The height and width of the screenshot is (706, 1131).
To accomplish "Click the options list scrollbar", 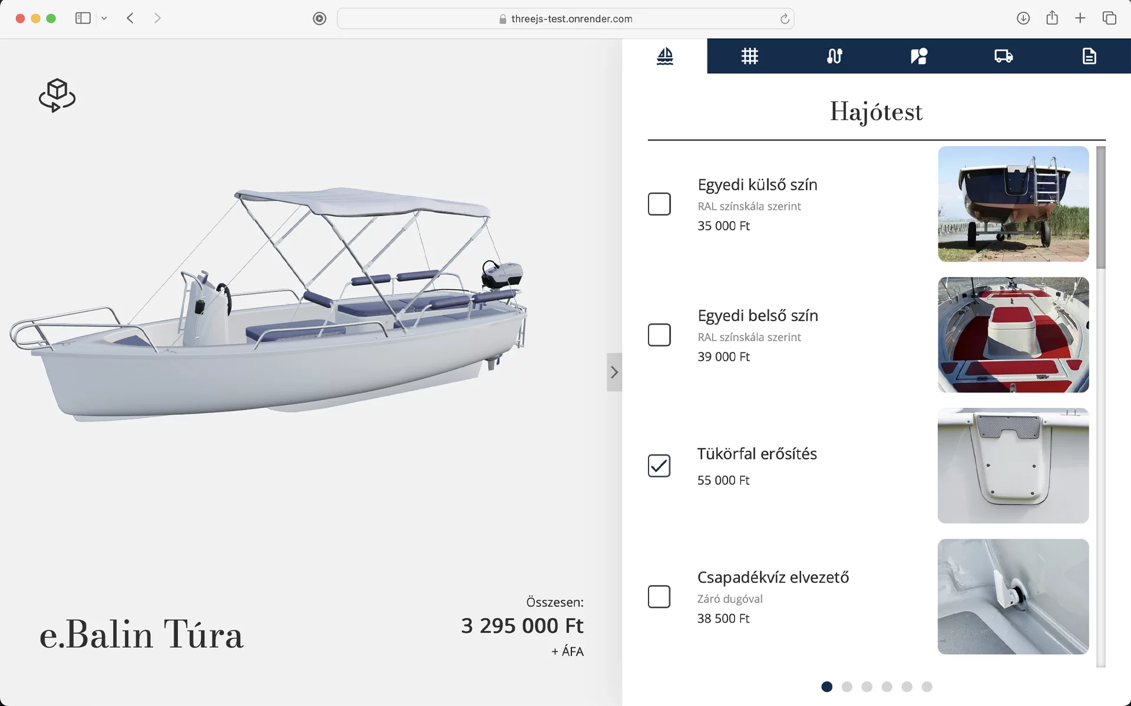I will 1100,207.
